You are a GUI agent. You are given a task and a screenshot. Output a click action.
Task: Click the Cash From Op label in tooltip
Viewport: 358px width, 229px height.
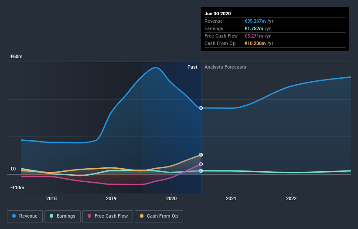pos(220,43)
